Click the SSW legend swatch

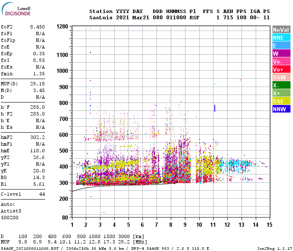point(281,77)
